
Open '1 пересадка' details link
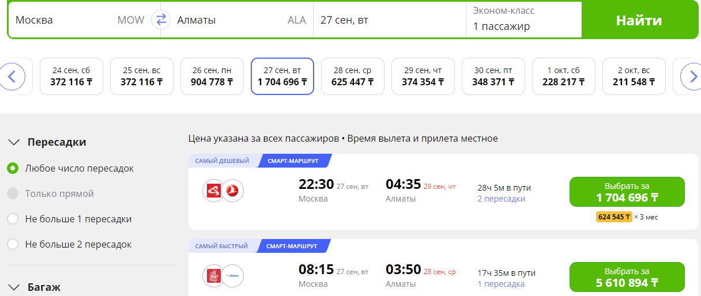click(x=501, y=284)
